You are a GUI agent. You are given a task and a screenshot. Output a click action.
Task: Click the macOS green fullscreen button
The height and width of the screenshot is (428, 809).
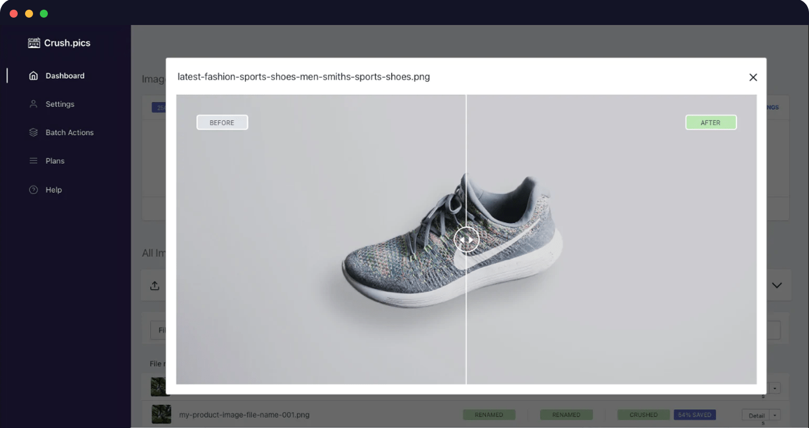coord(44,14)
